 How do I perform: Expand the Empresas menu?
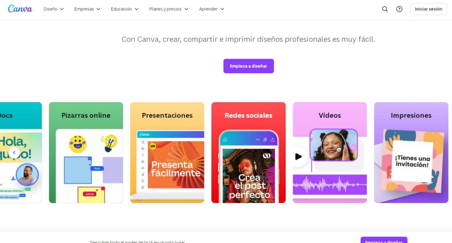87,9
